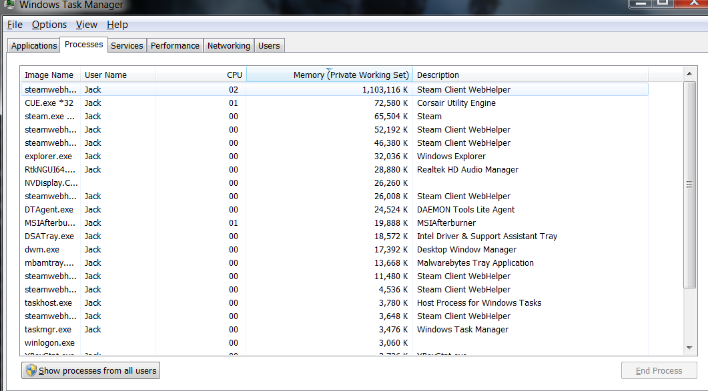Click Show processes from all users
This screenshot has width=708, height=391.
click(x=90, y=370)
